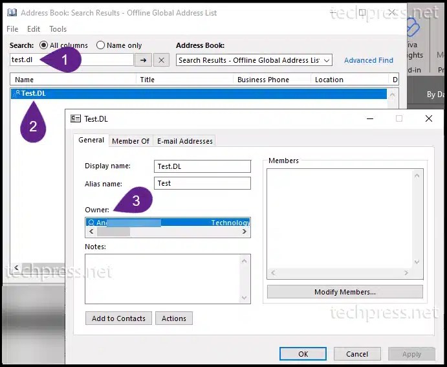The height and width of the screenshot is (367, 447).
Task: Click the Alias name field
Action: (x=202, y=183)
